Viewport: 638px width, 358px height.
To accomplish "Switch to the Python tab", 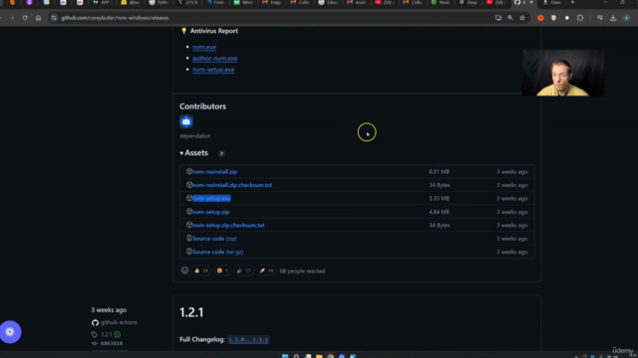I will click(x=159, y=2).
